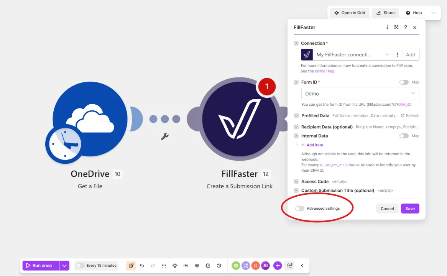447x276 pixels.
Task: Open the online Help link
Action: 325,71
